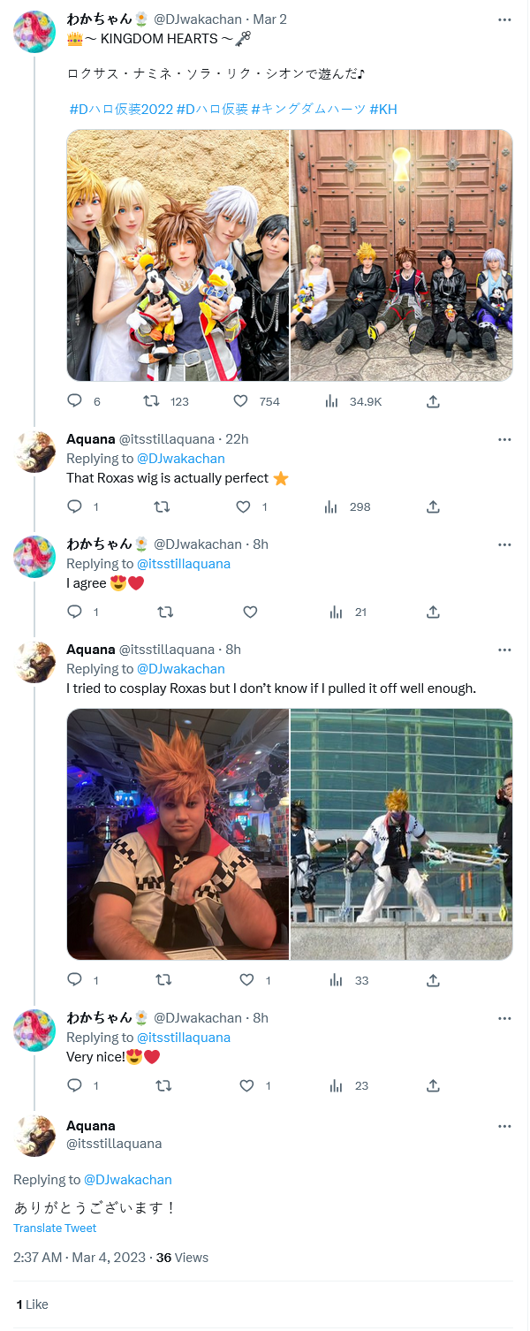This screenshot has height=1331, width=530.
Task: Share the main tweet with 34.9K views
Action: (x=433, y=401)
